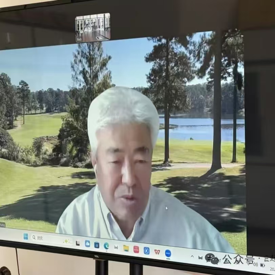Open the black-and-white task view icon

coord(78,243)
